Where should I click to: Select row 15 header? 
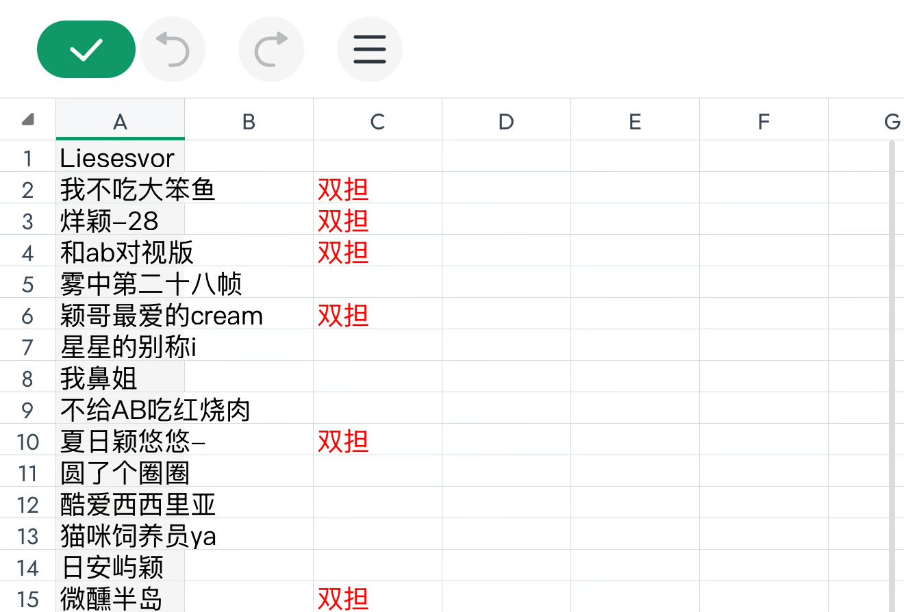click(x=28, y=598)
